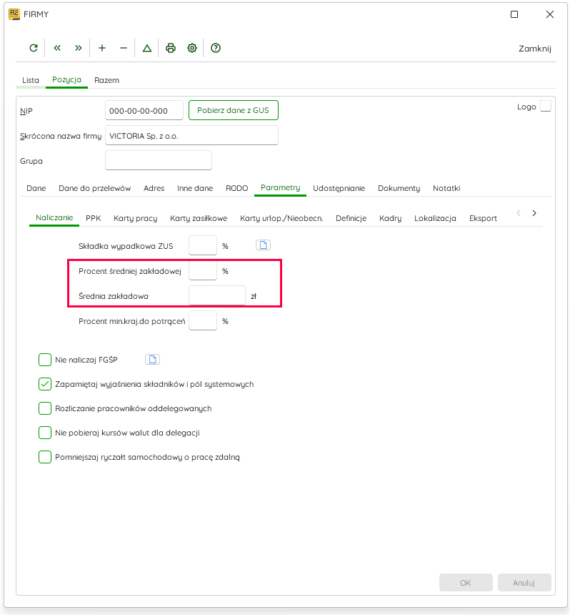Click the R2 application icon in title bar
This screenshot has height=615, width=570.
(14, 14)
